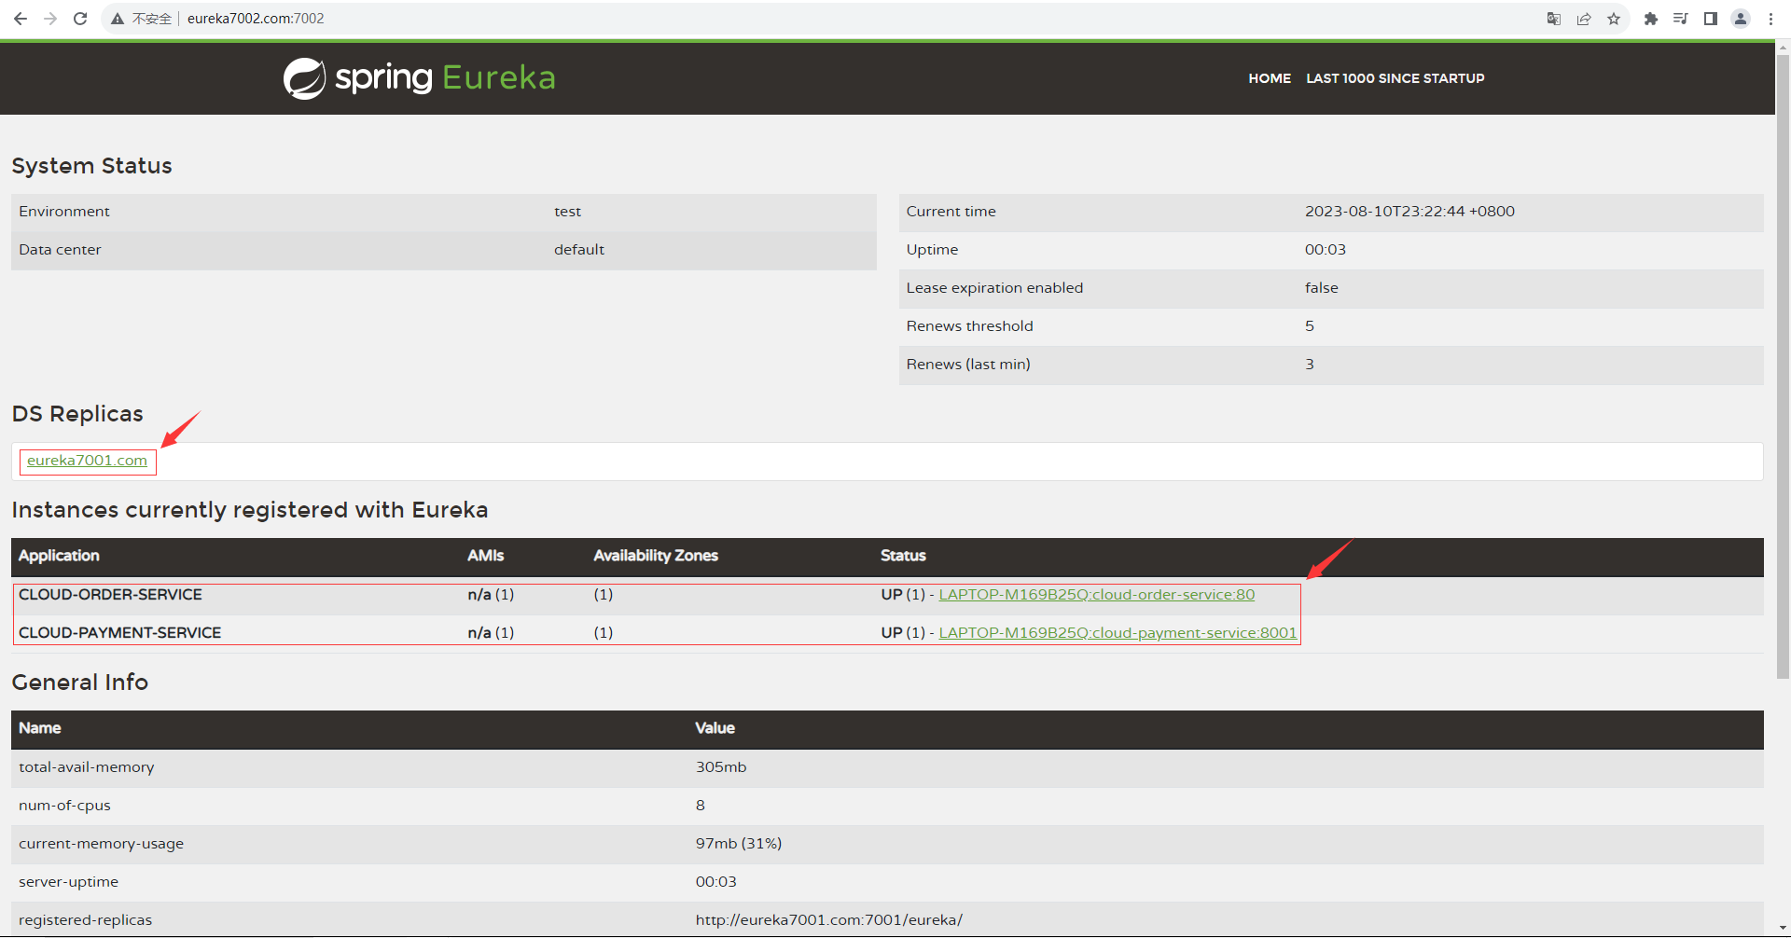
Task: Open the extensions puzzle icon
Action: tap(1651, 19)
